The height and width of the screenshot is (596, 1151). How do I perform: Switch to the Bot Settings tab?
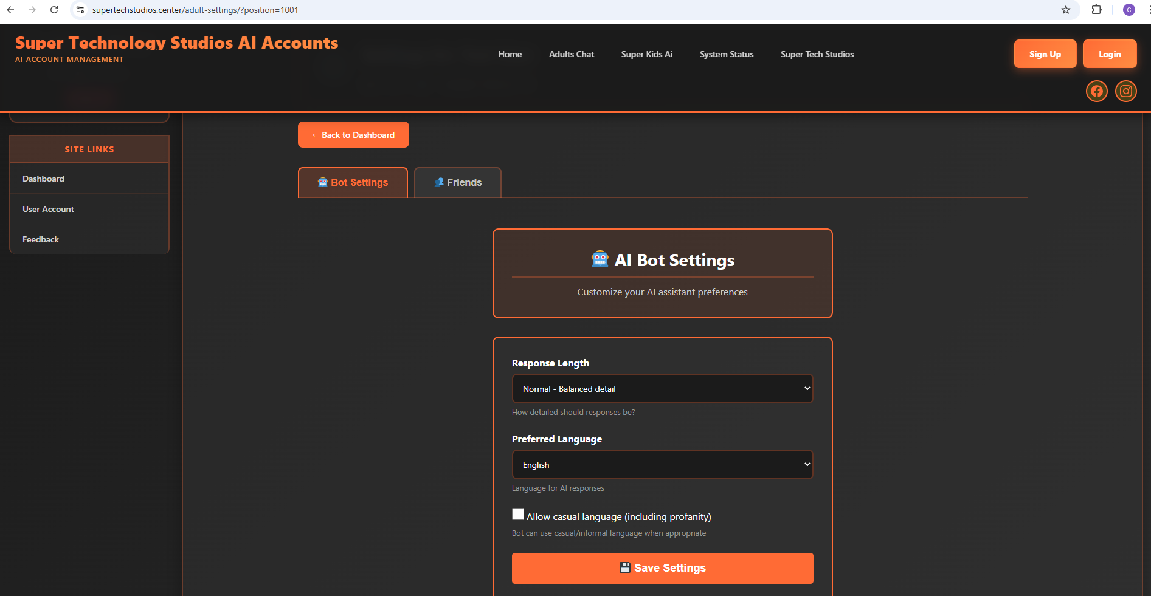click(353, 182)
